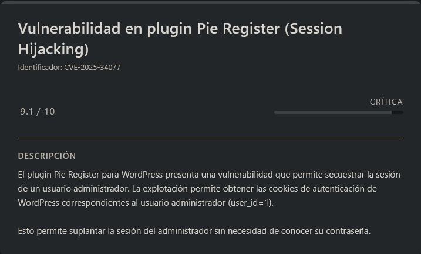Screen dimensions: 421x254
Task: Click the horizontal divider above DESCRIPCIÓN
Action: coord(210,138)
